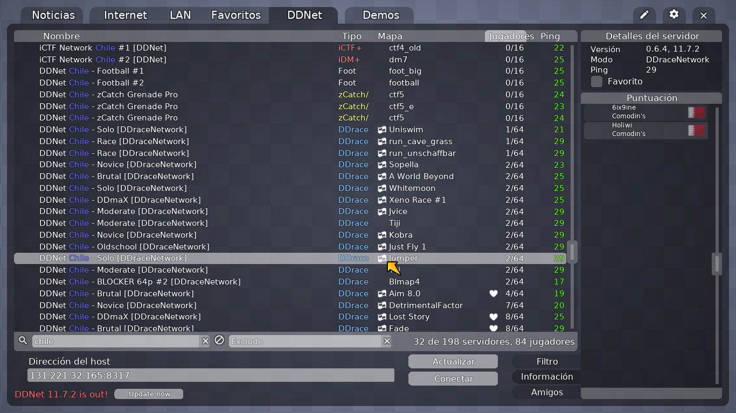Open the Amigos panel
This screenshot has width=736, height=413.
pos(546,392)
